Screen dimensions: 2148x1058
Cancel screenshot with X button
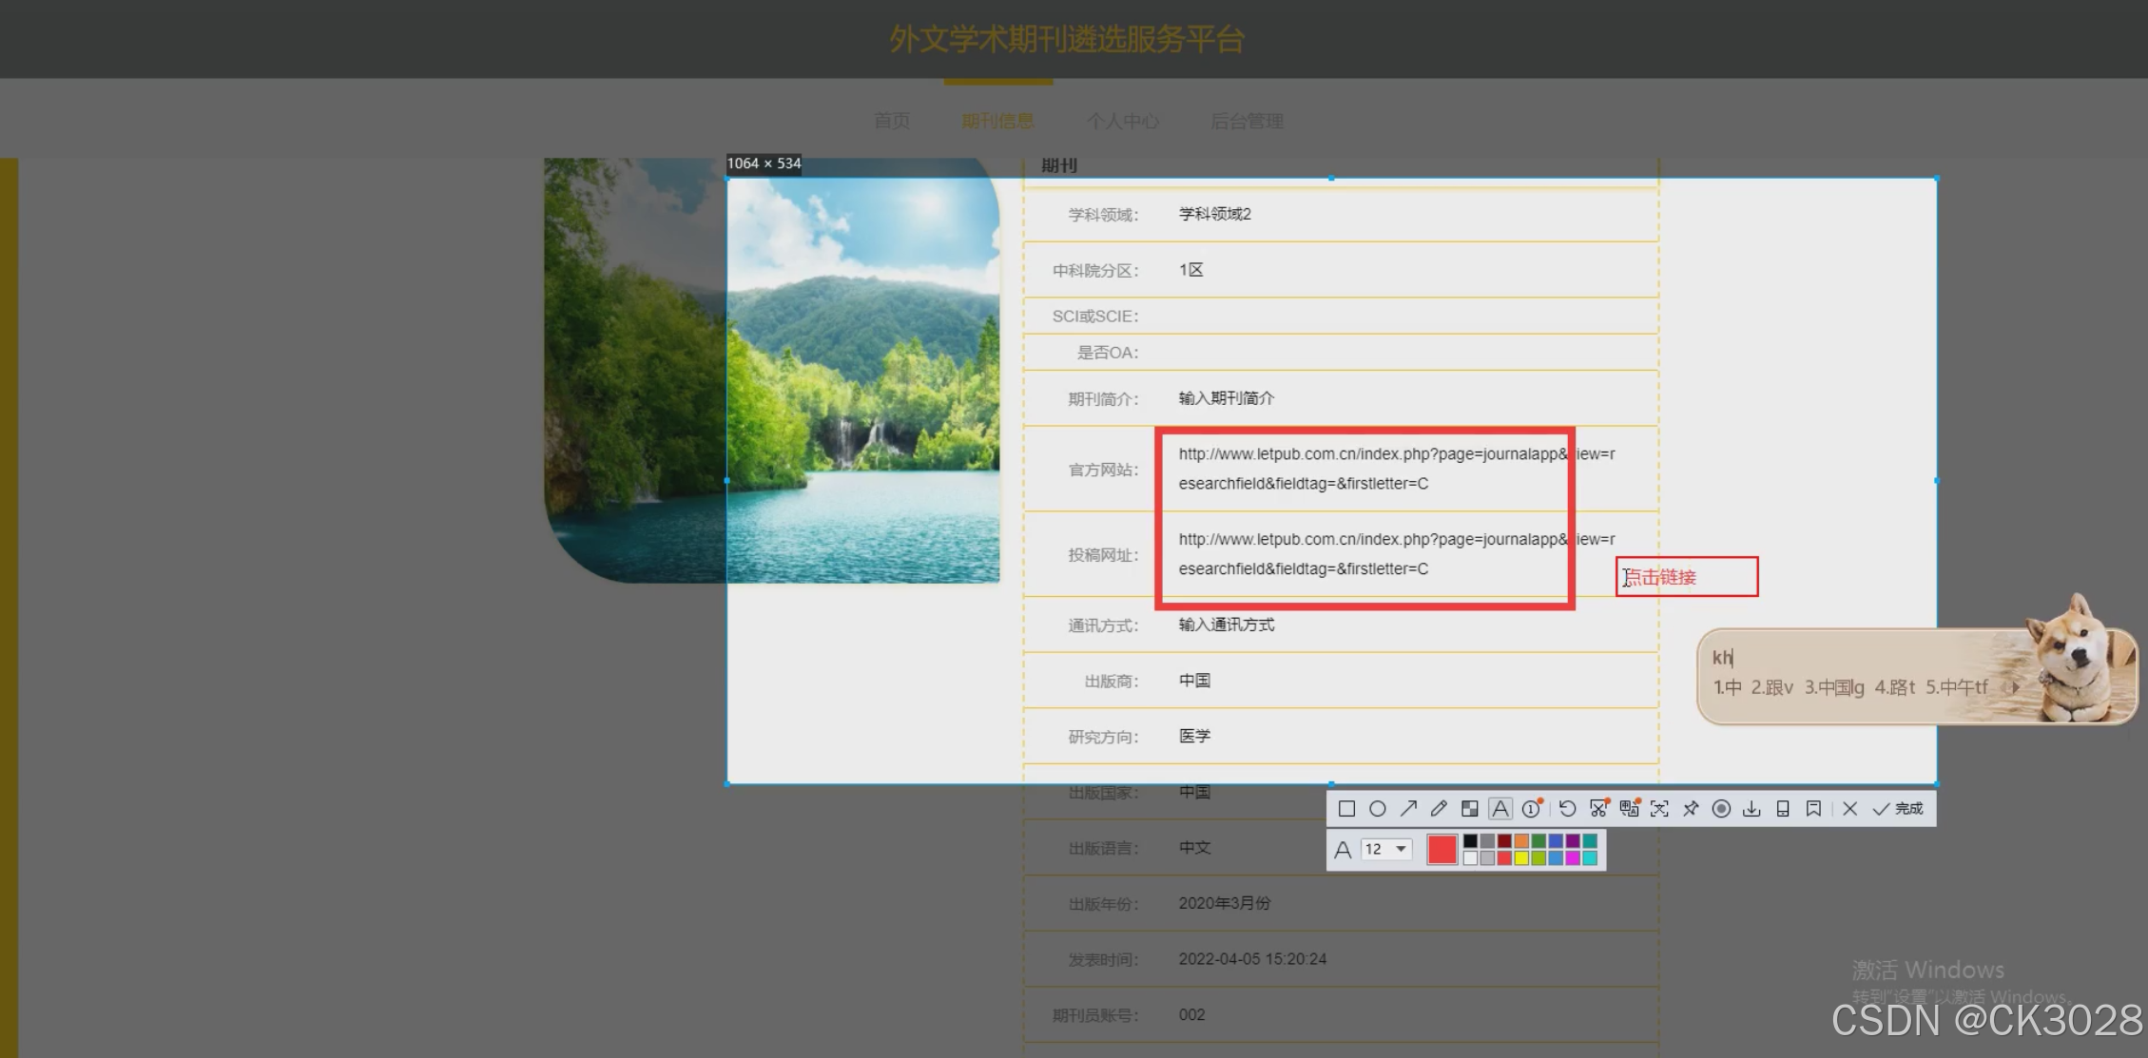coord(1849,809)
